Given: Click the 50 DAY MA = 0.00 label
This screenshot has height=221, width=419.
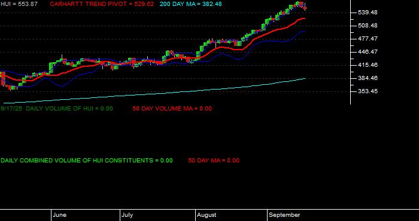Looking at the screenshot, I should click(x=214, y=161).
